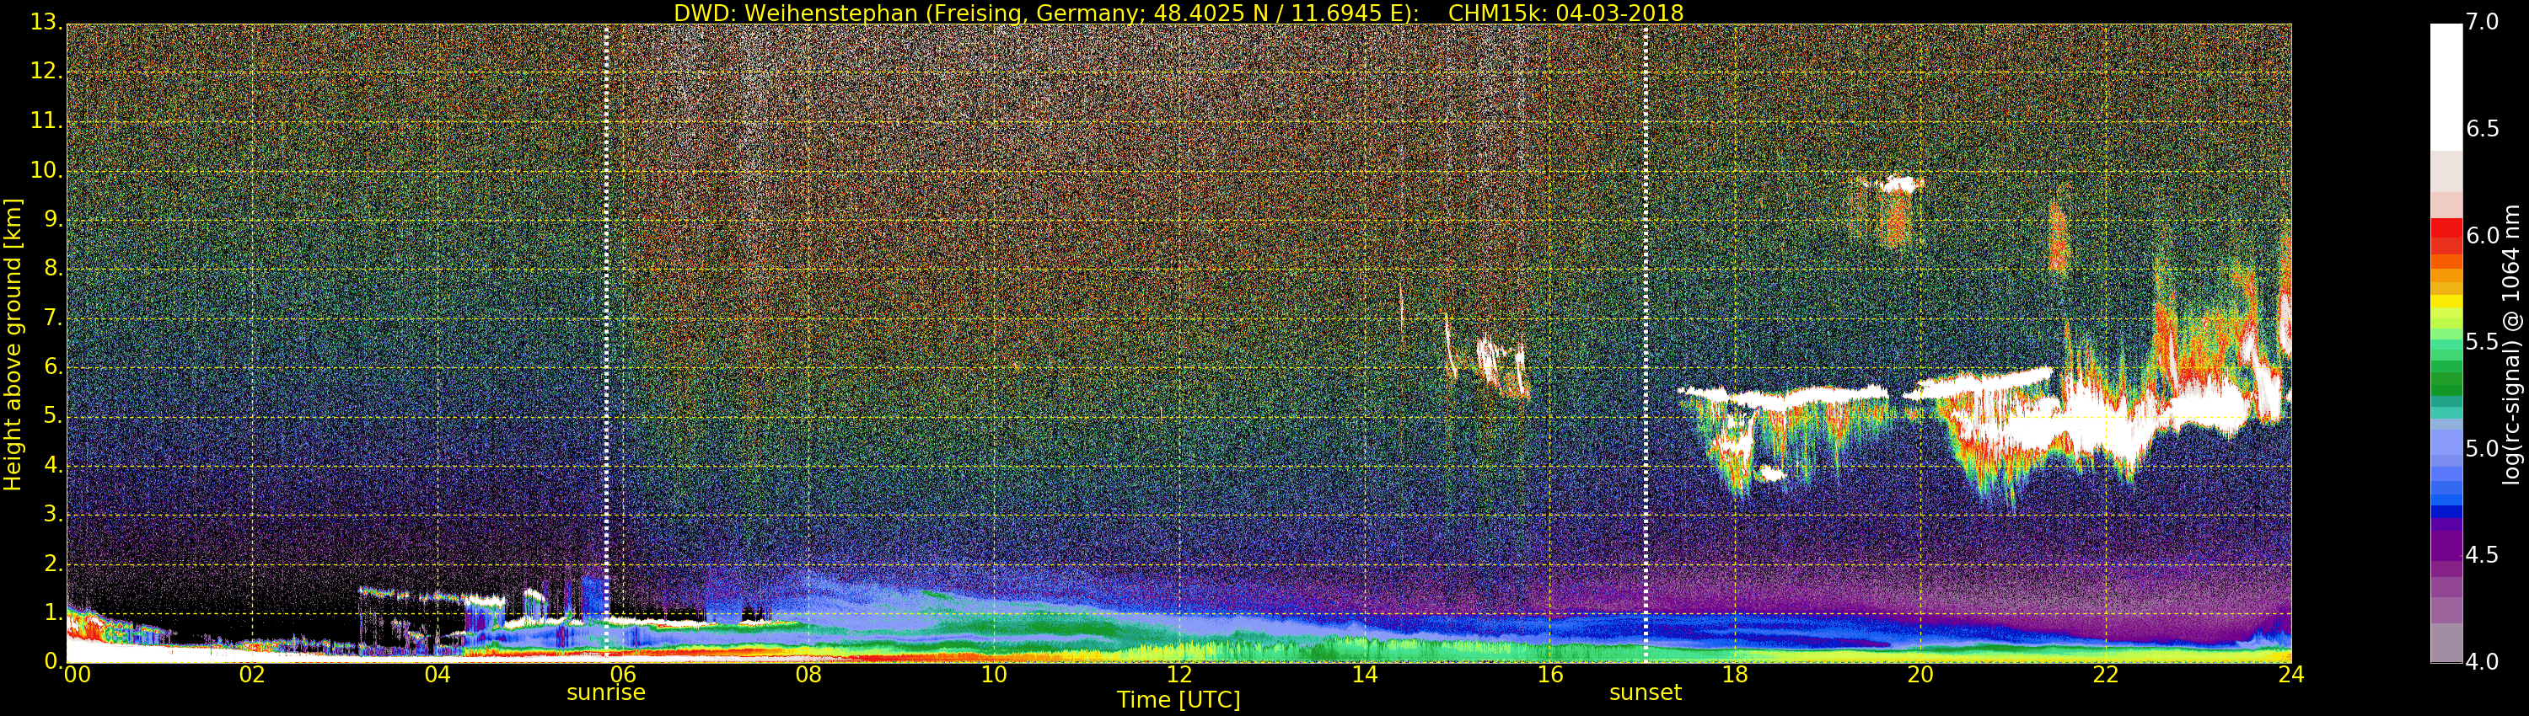Click the height tick label '12.'
Screen dimensions: 2529x716
point(46,71)
